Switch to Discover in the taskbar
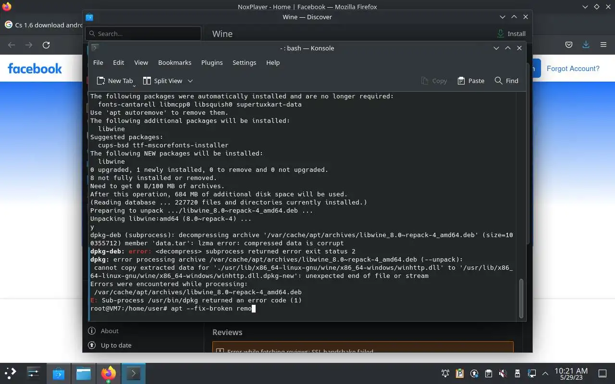615x384 pixels. (59, 373)
